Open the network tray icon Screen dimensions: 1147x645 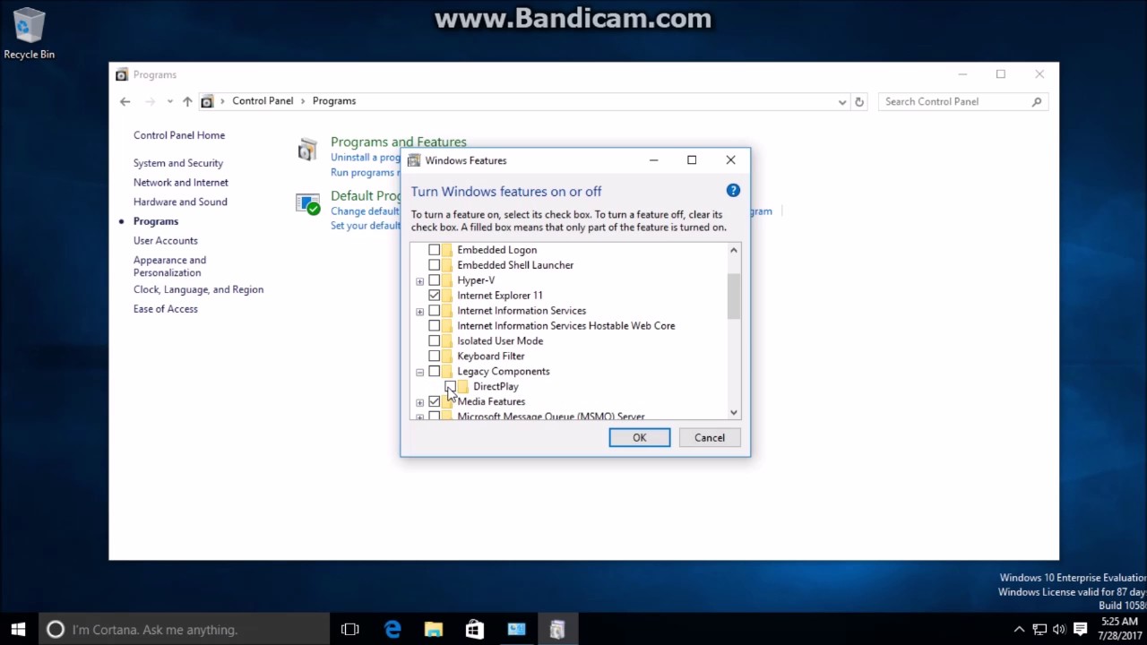[1039, 629]
